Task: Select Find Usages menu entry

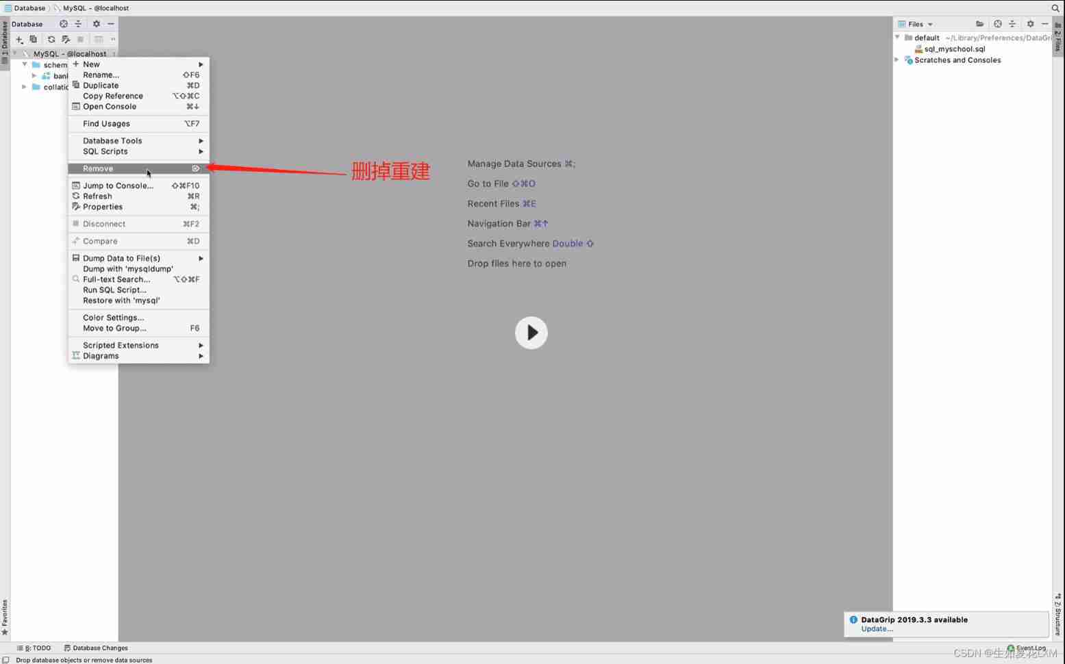Action: point(138,124)
